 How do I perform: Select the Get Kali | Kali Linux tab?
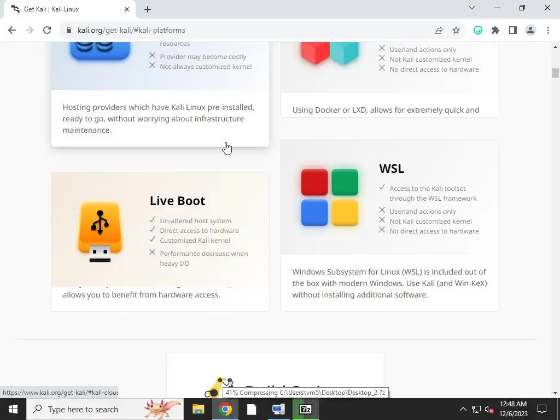pos(70,9)
